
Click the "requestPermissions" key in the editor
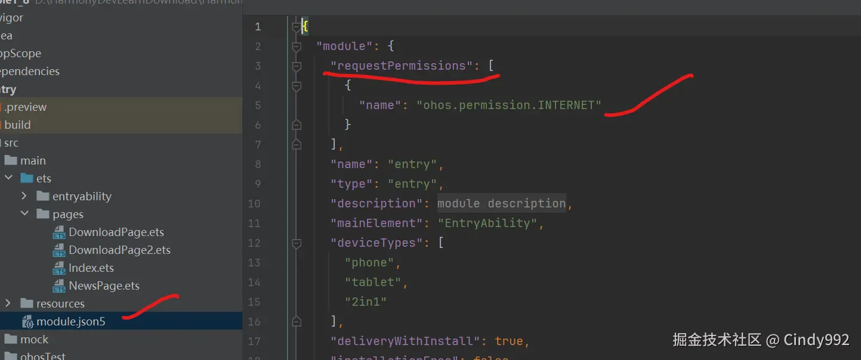[x=402, y=66]
